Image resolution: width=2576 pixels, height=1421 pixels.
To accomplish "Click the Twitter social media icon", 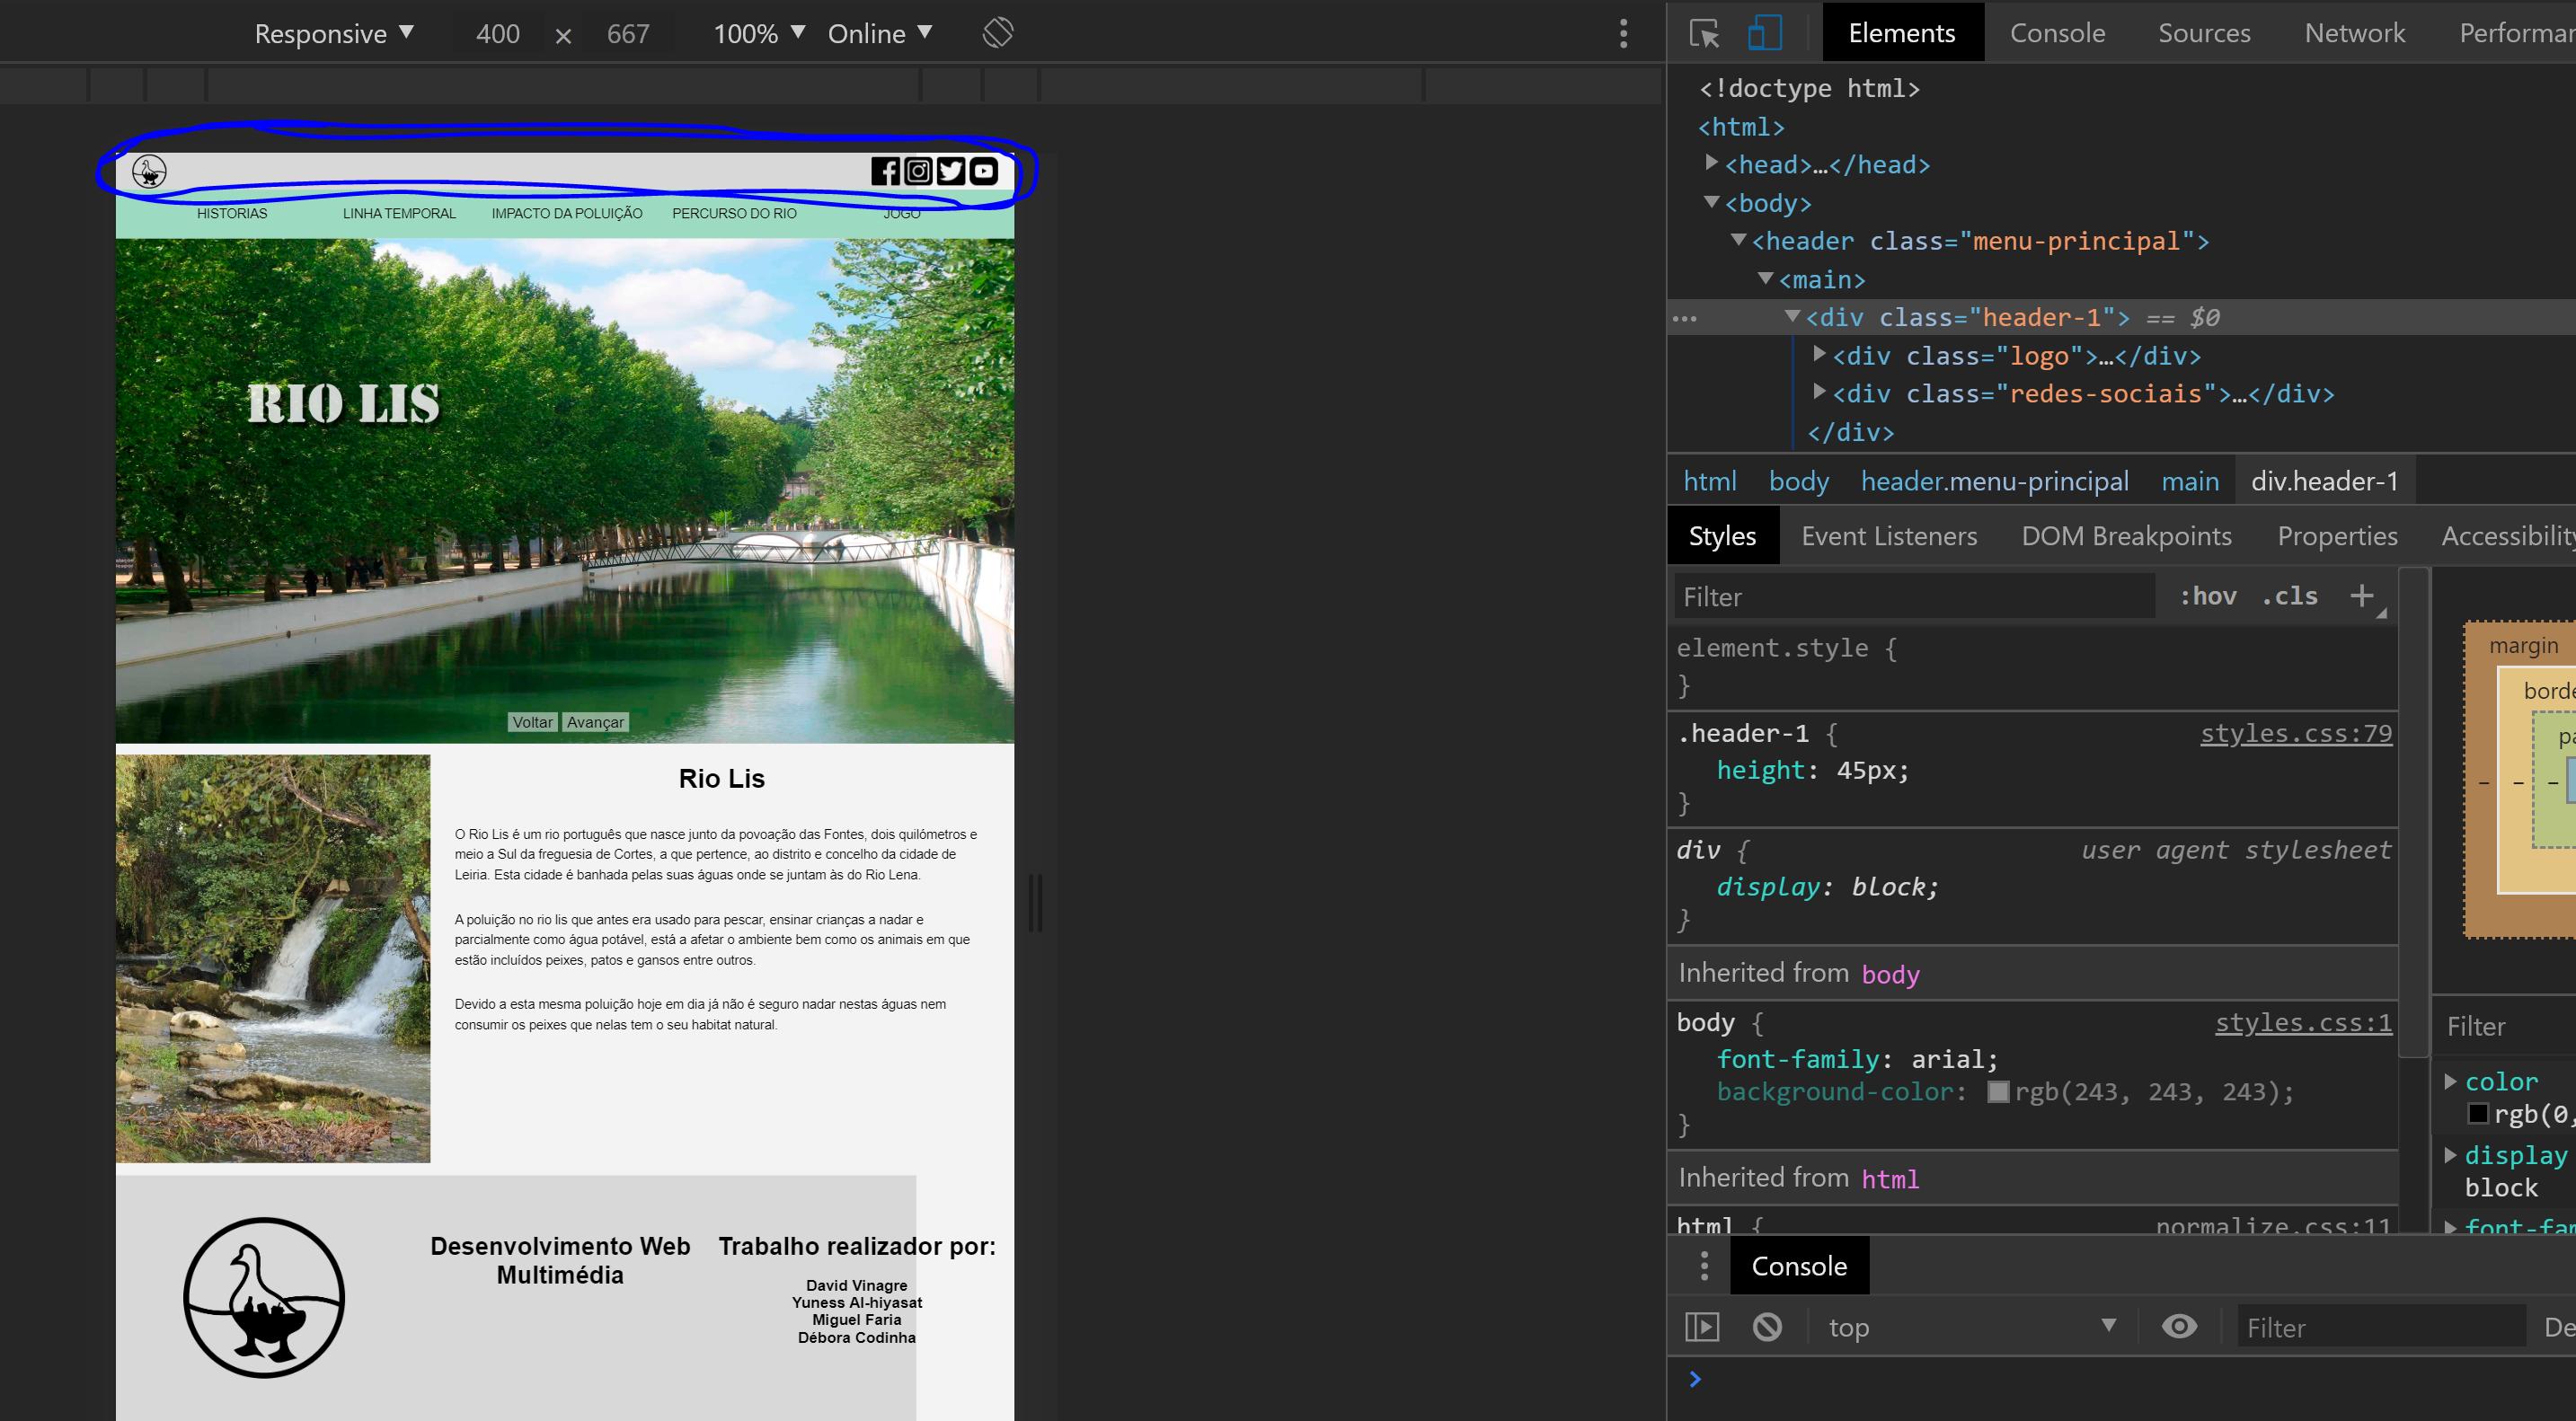I will pos(952,170).
